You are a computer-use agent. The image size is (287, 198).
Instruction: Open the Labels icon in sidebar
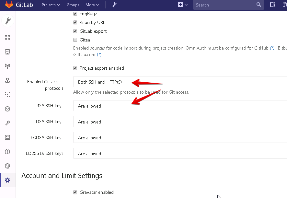coord(7,152)
